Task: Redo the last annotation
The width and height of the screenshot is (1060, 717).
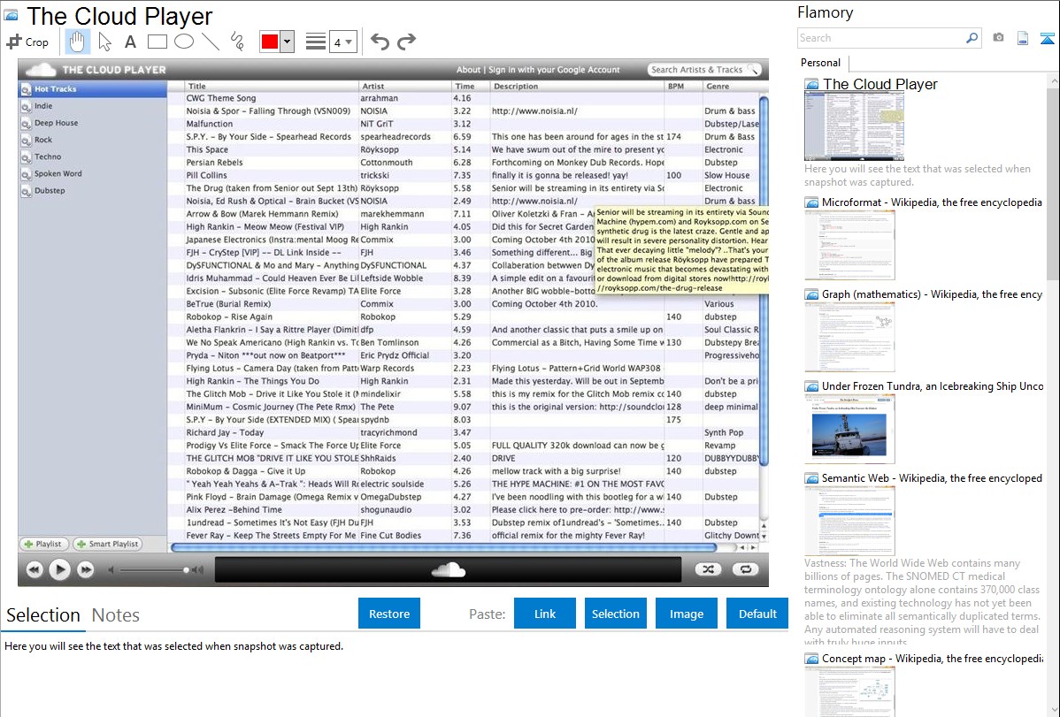Action: (x=406, y=42)
